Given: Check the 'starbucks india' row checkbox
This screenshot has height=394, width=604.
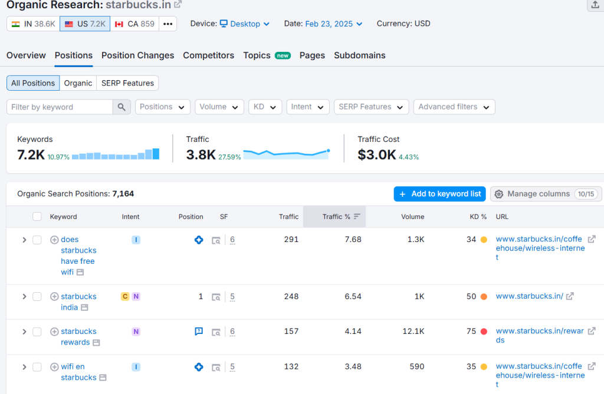Looking at the screenshot, I should point(37,297).
